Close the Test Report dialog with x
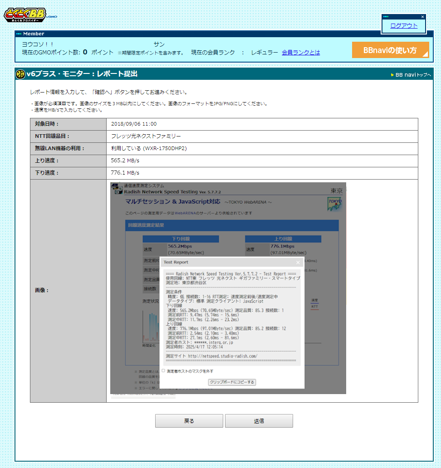This screenshot has height=468, width=441. (x=298, y=262)
